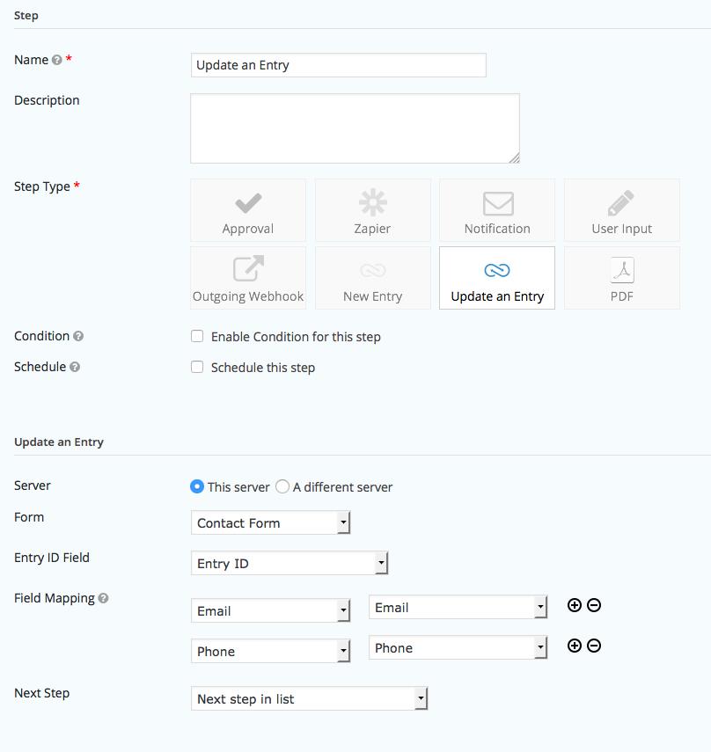Viewport: 711px width, 752px height.
Task: Choose the Zapier step type
Action: 373,211
